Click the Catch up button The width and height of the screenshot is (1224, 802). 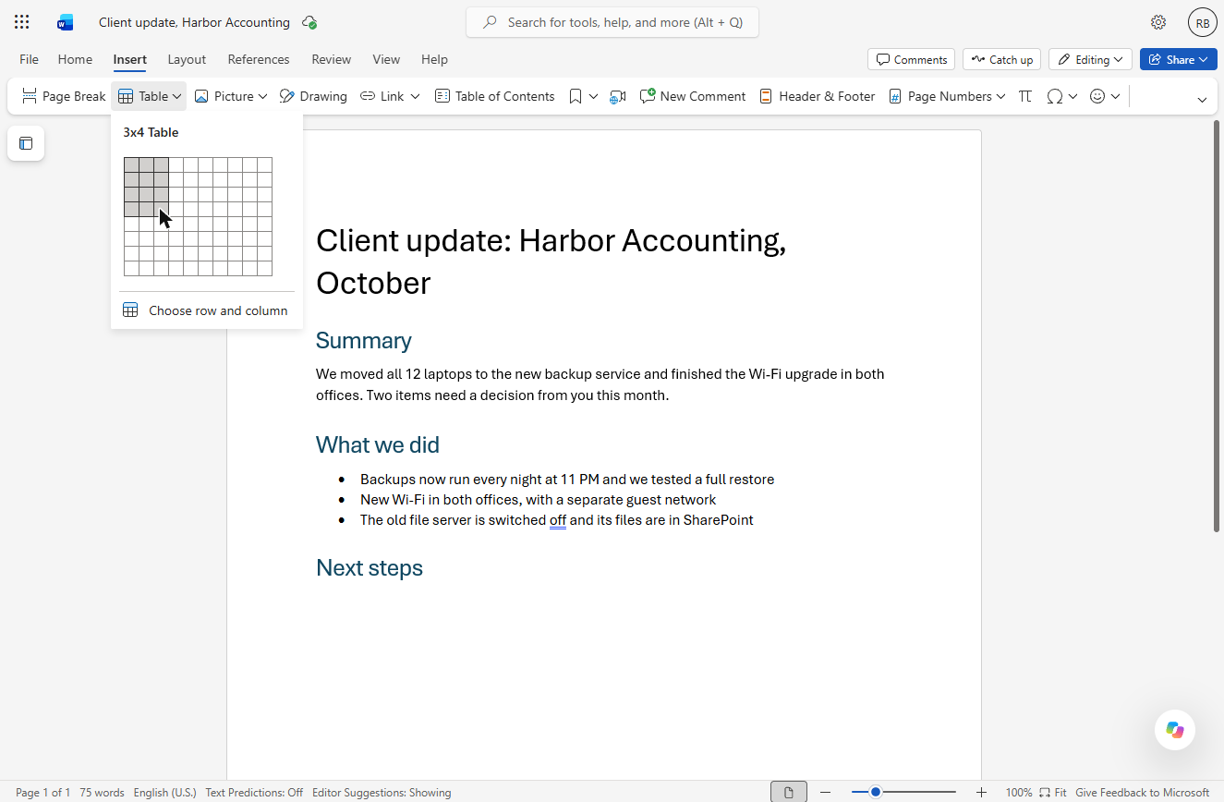tap(1001, 59)
